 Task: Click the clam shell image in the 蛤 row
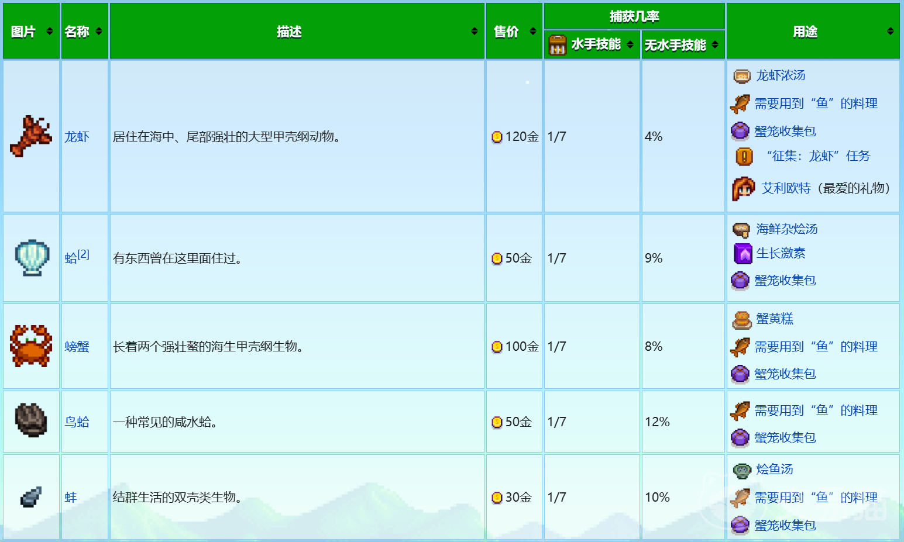tap(31, 258)
